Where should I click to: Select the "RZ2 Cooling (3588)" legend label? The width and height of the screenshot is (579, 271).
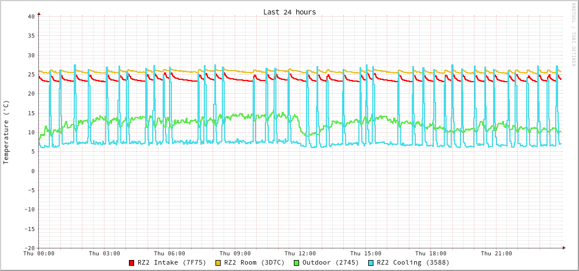[x=413, y=262]
